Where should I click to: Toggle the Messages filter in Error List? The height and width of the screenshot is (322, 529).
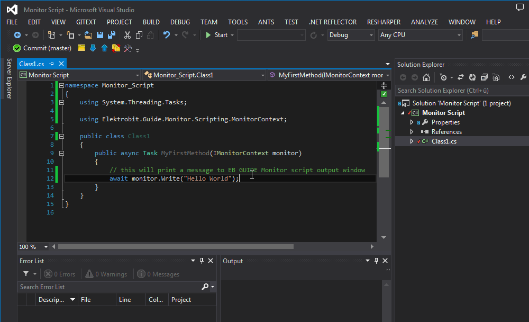(158, 274)
